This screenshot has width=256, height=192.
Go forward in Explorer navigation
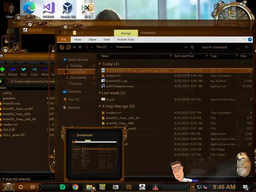click(68, 47)
